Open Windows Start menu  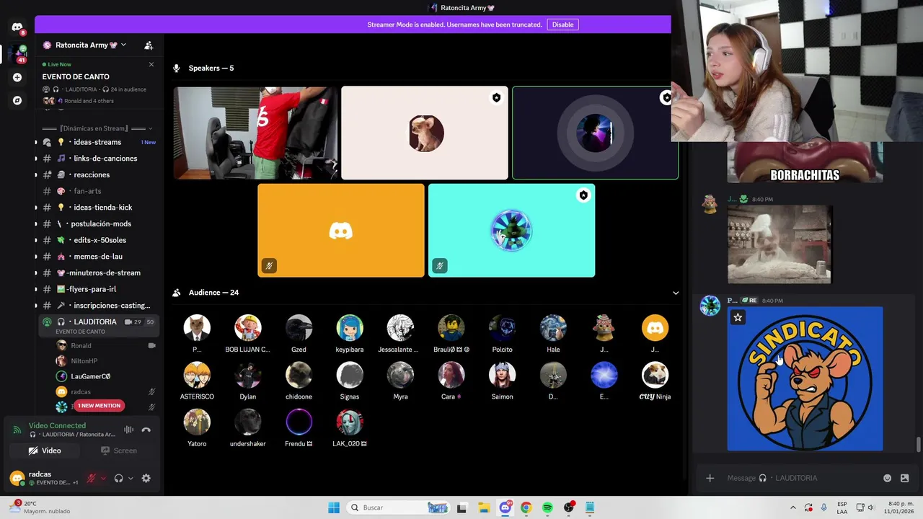(x=334, y=507)
